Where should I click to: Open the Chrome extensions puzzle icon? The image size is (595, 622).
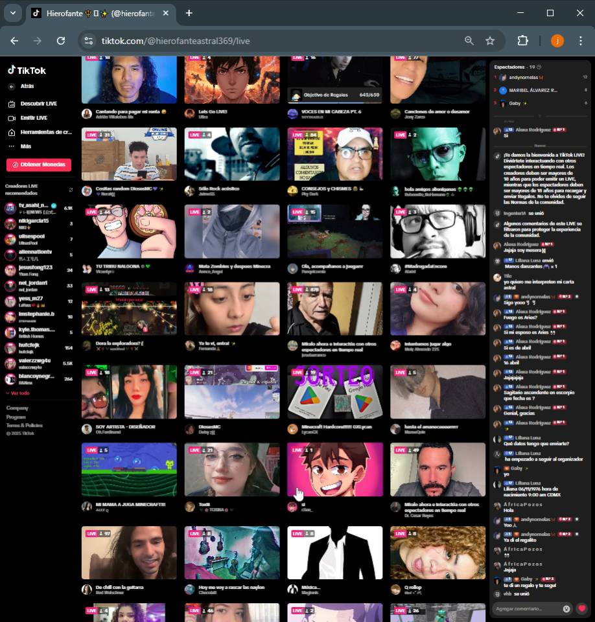coord(522,41)
